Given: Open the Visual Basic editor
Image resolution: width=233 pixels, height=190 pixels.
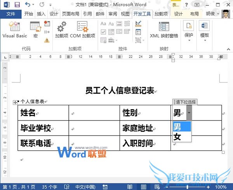Looking at the screenshot, I should point(15,30).
